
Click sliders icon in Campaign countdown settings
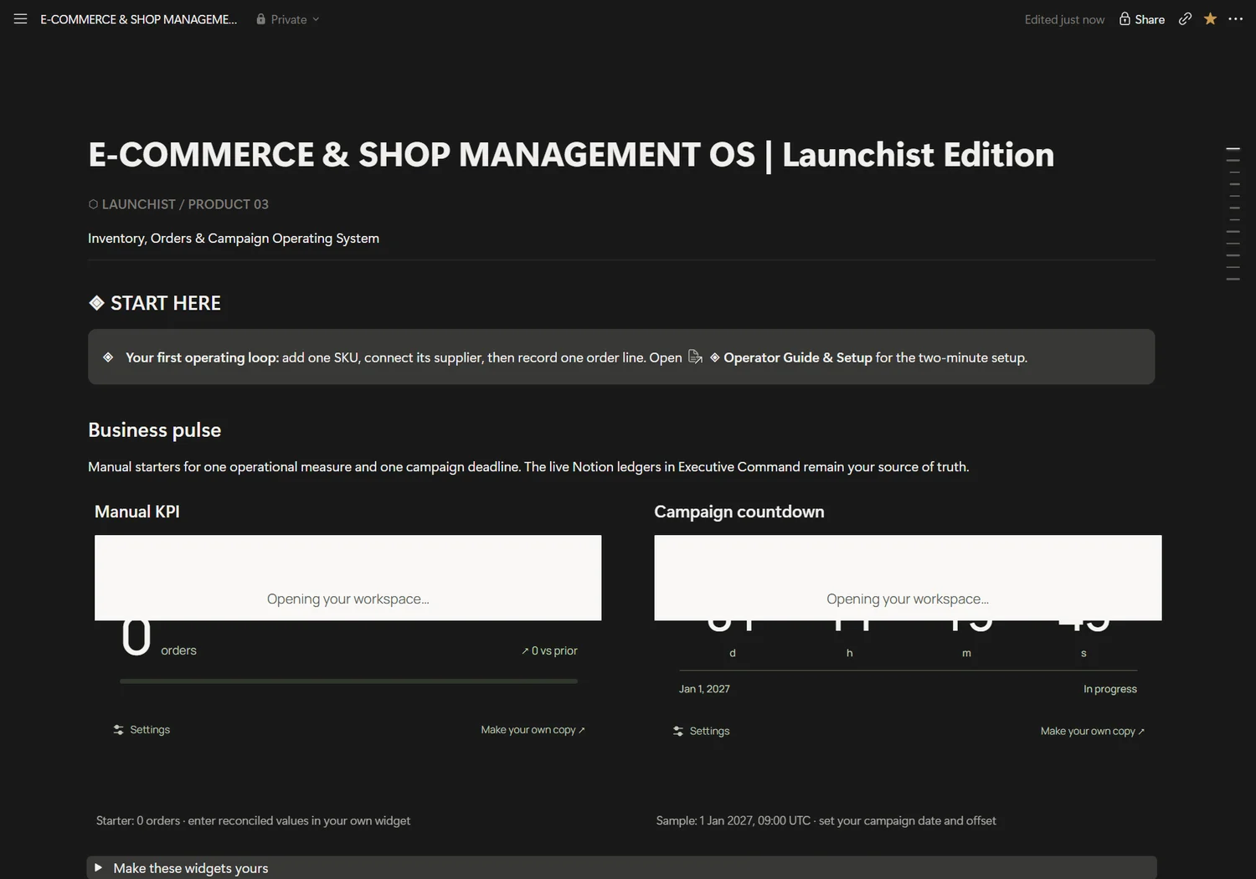678,731
